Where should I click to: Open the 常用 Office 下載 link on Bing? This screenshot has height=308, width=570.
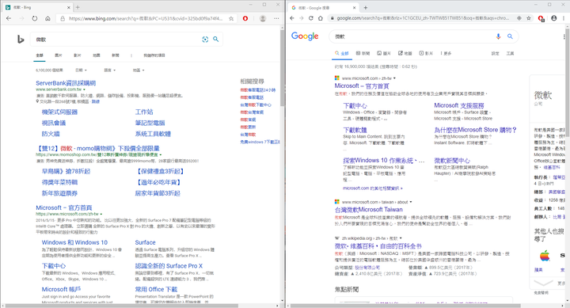click(156, 290)
